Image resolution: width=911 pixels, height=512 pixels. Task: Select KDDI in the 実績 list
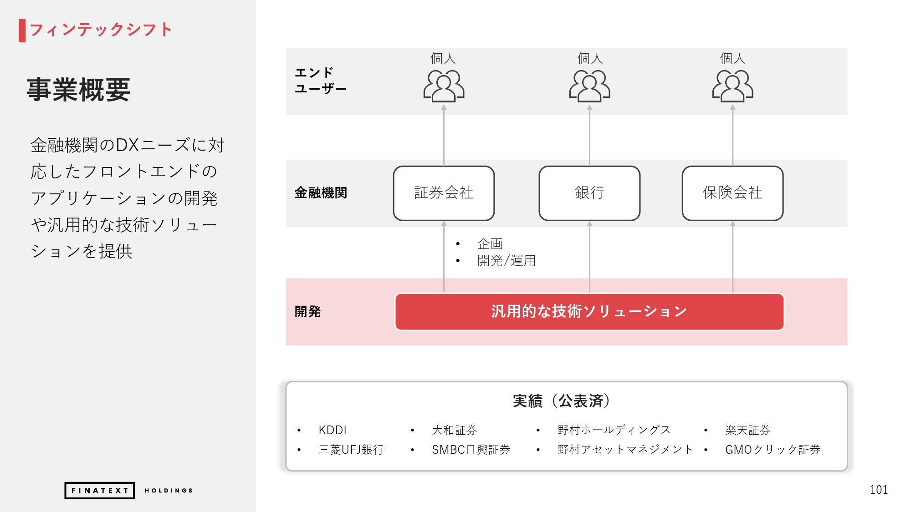click(333, 430)
